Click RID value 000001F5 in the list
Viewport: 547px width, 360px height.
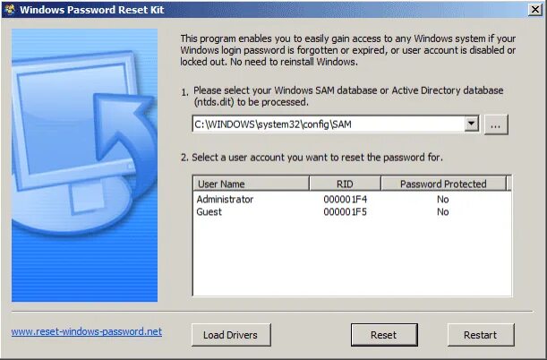pyautogui.click(x=345, y=211)
